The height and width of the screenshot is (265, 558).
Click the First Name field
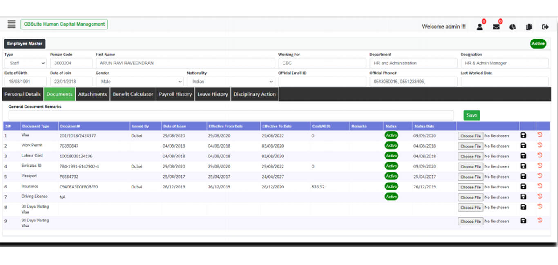click(x=185, y=63)
